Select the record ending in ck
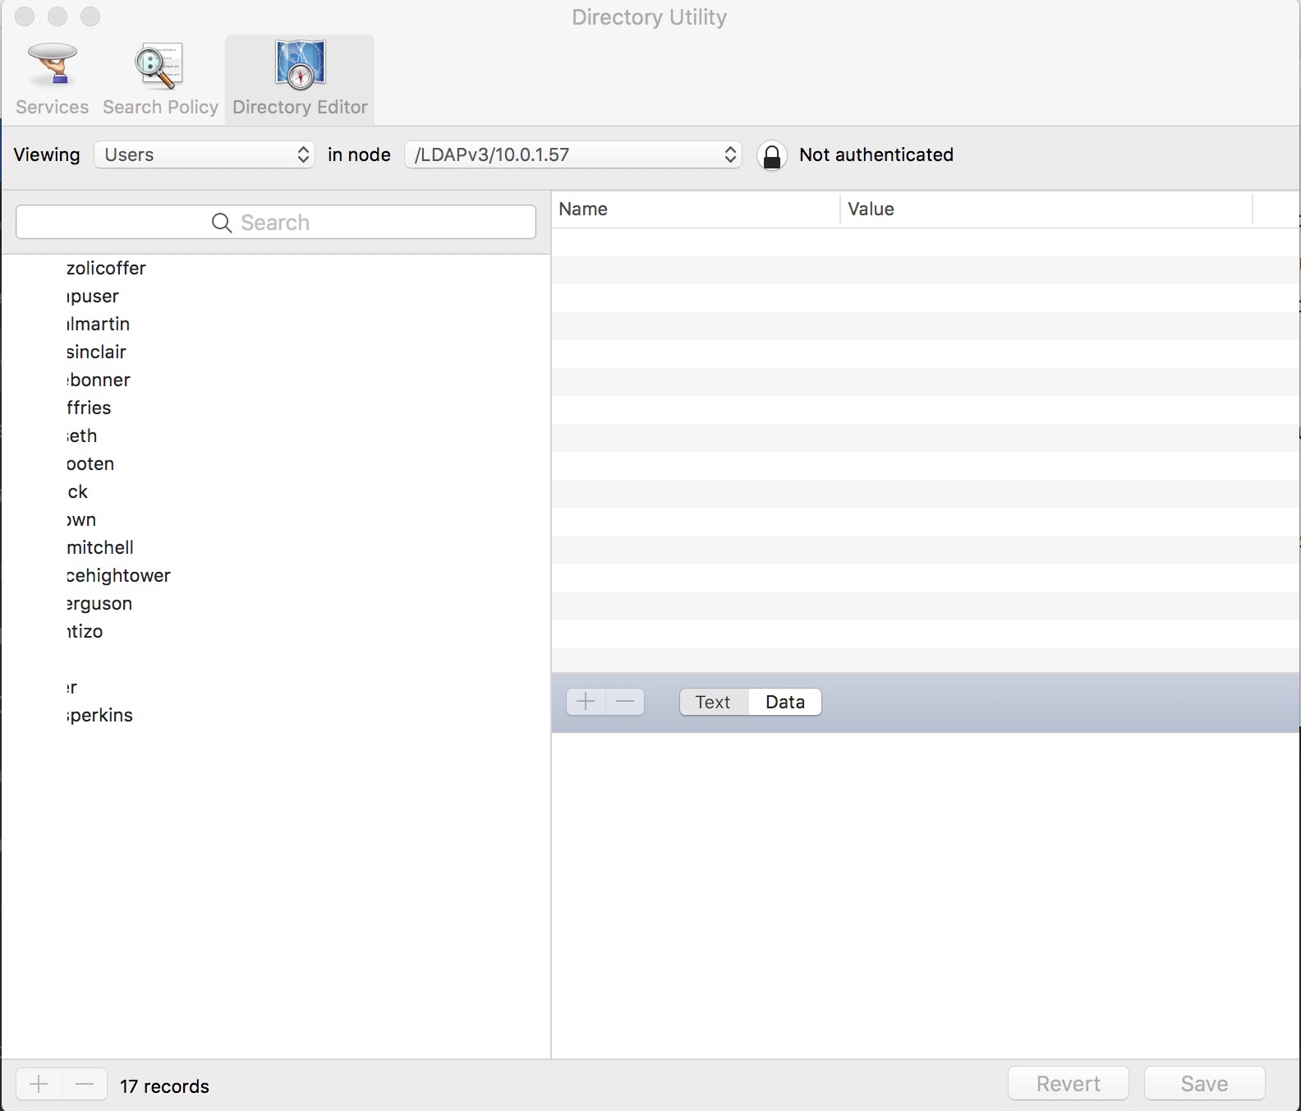The width and height of the screenshot is (1301, 1111). (x=276, y=491)
